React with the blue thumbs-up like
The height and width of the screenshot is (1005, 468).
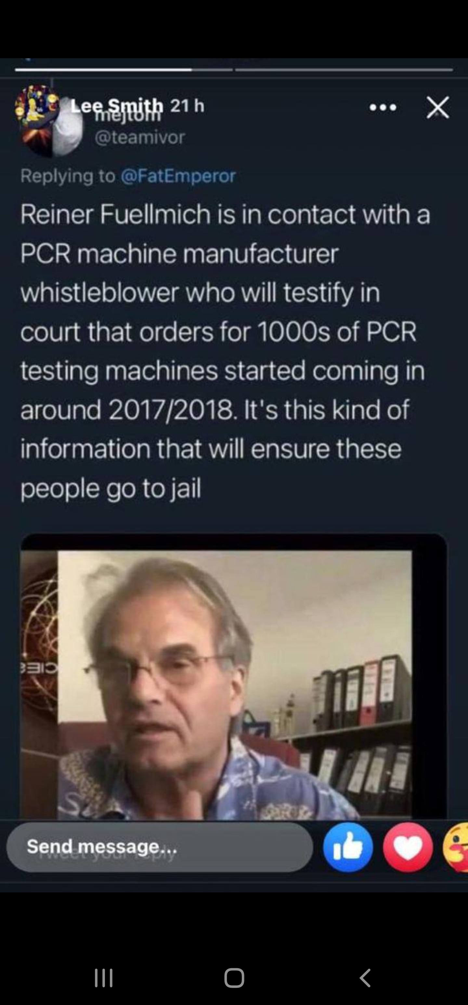[x=348, y=847]
